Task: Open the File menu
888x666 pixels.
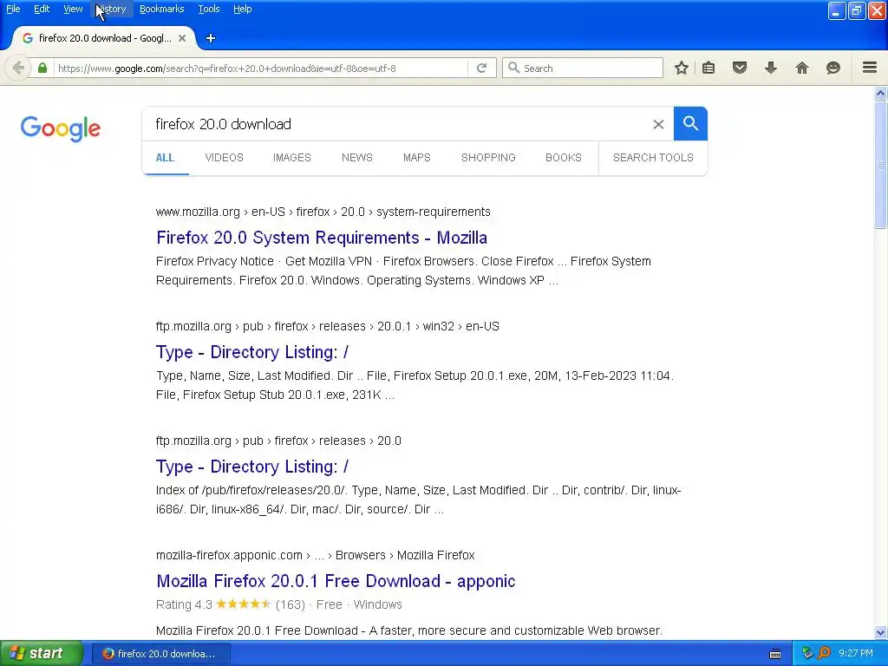Action: point(13,9)
